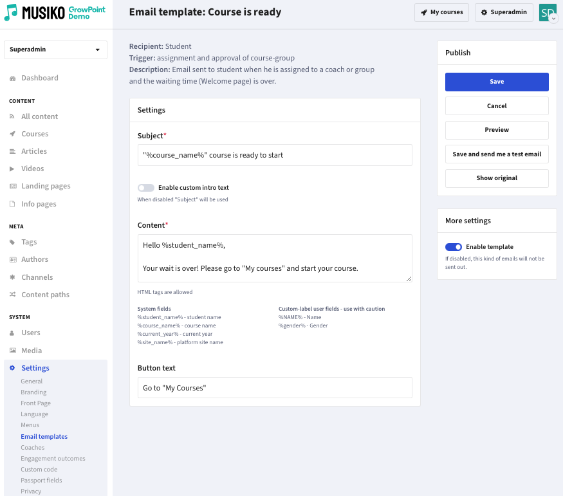
Task: Click the rocket icon beside Courses
Action: click(x=13, y=134)
